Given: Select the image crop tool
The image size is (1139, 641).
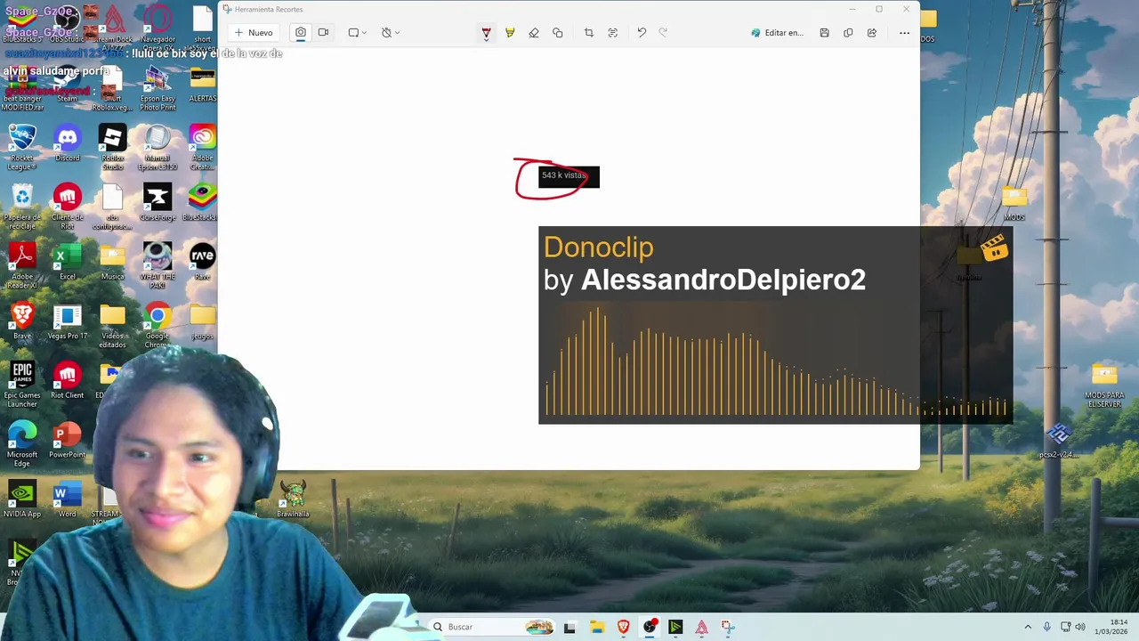Looking at the screenshot, I should click(588, 33).
